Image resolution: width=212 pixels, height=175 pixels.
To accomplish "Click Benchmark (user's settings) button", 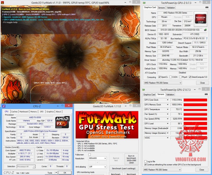I will (124, 169).
